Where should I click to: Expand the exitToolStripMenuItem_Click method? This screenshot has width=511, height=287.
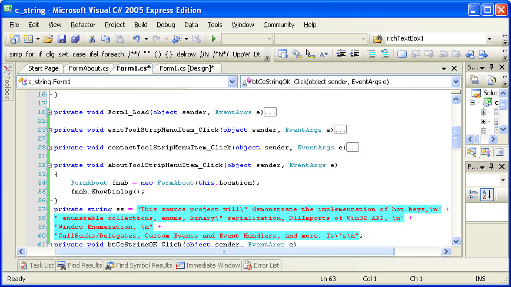49,130
